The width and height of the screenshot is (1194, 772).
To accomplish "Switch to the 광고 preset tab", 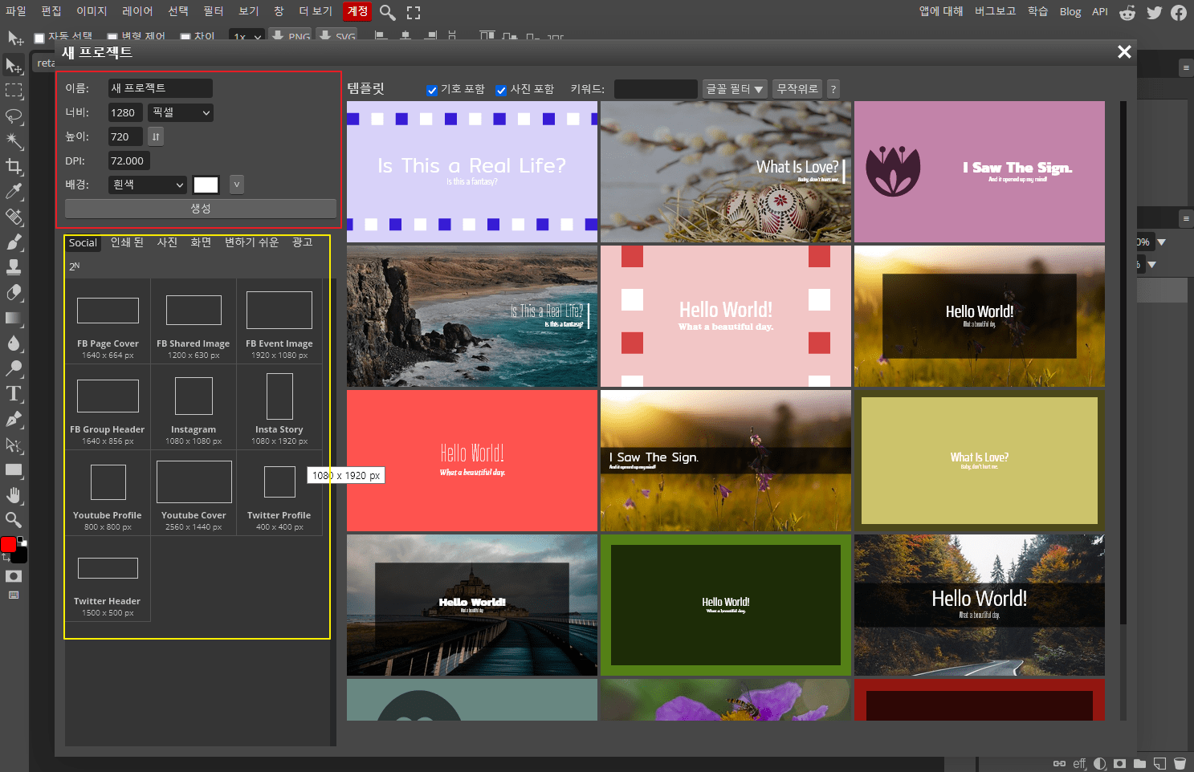I will (302, 242).
